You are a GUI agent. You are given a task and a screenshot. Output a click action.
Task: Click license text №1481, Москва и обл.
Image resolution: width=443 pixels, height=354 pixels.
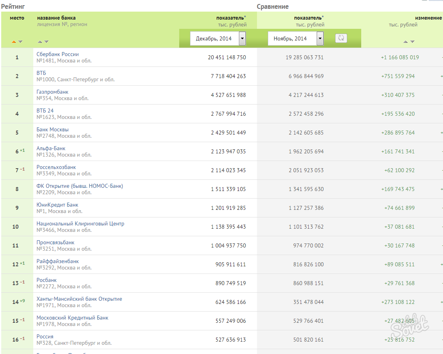pos(64,61)
